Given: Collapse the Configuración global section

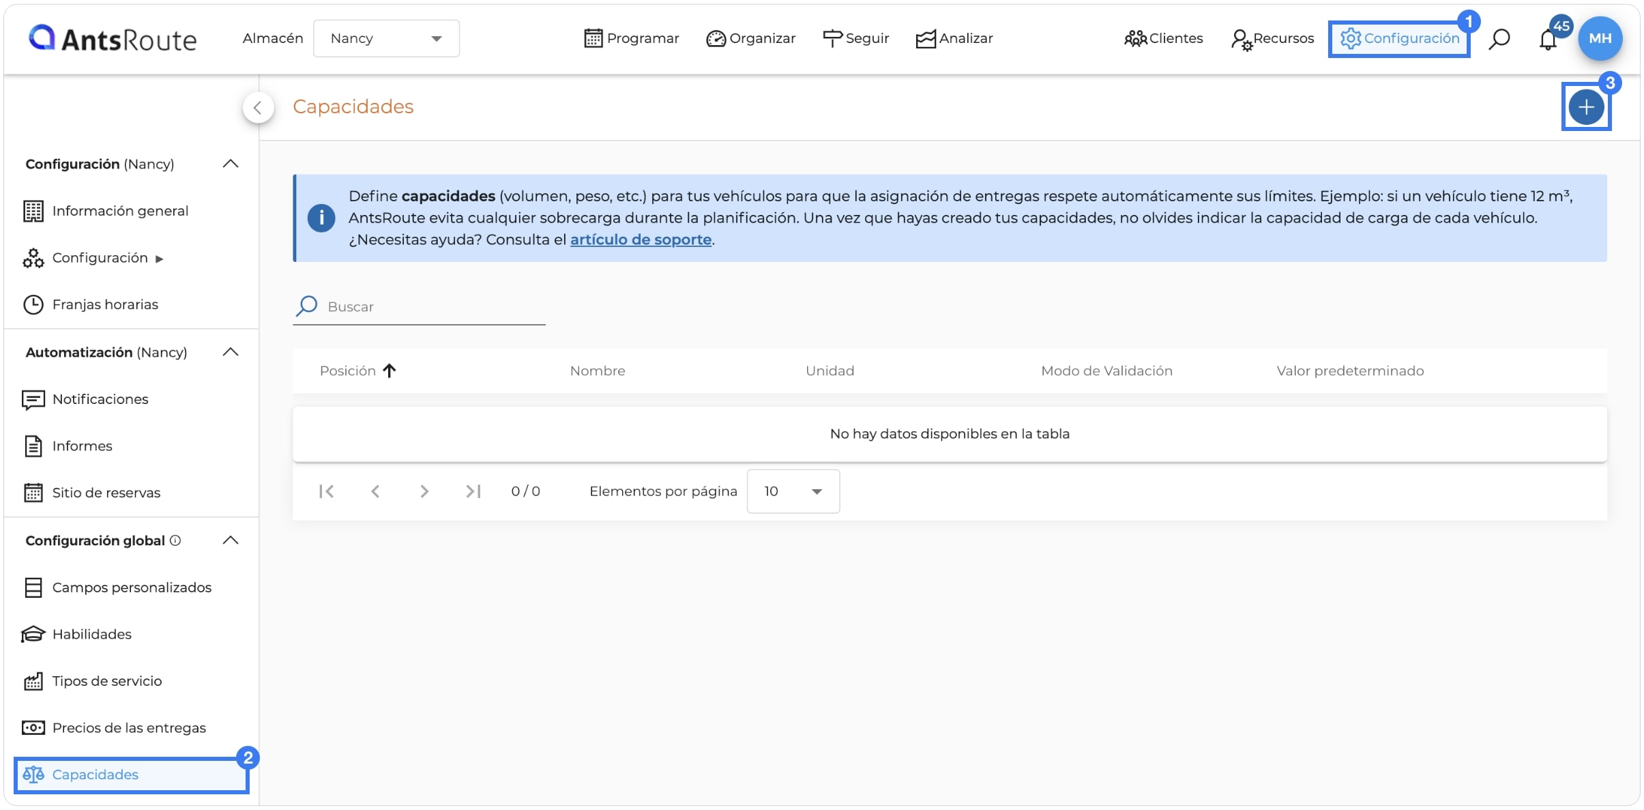Looking at the screenshot, I should (231, 540).
